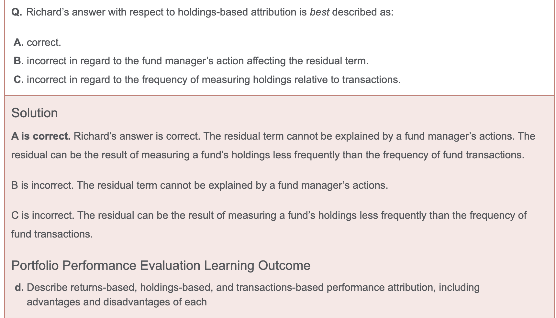Select answer option A "correct."
This screenshot has width=556, height=318.
pyautogui.click(x=44, y=42)
